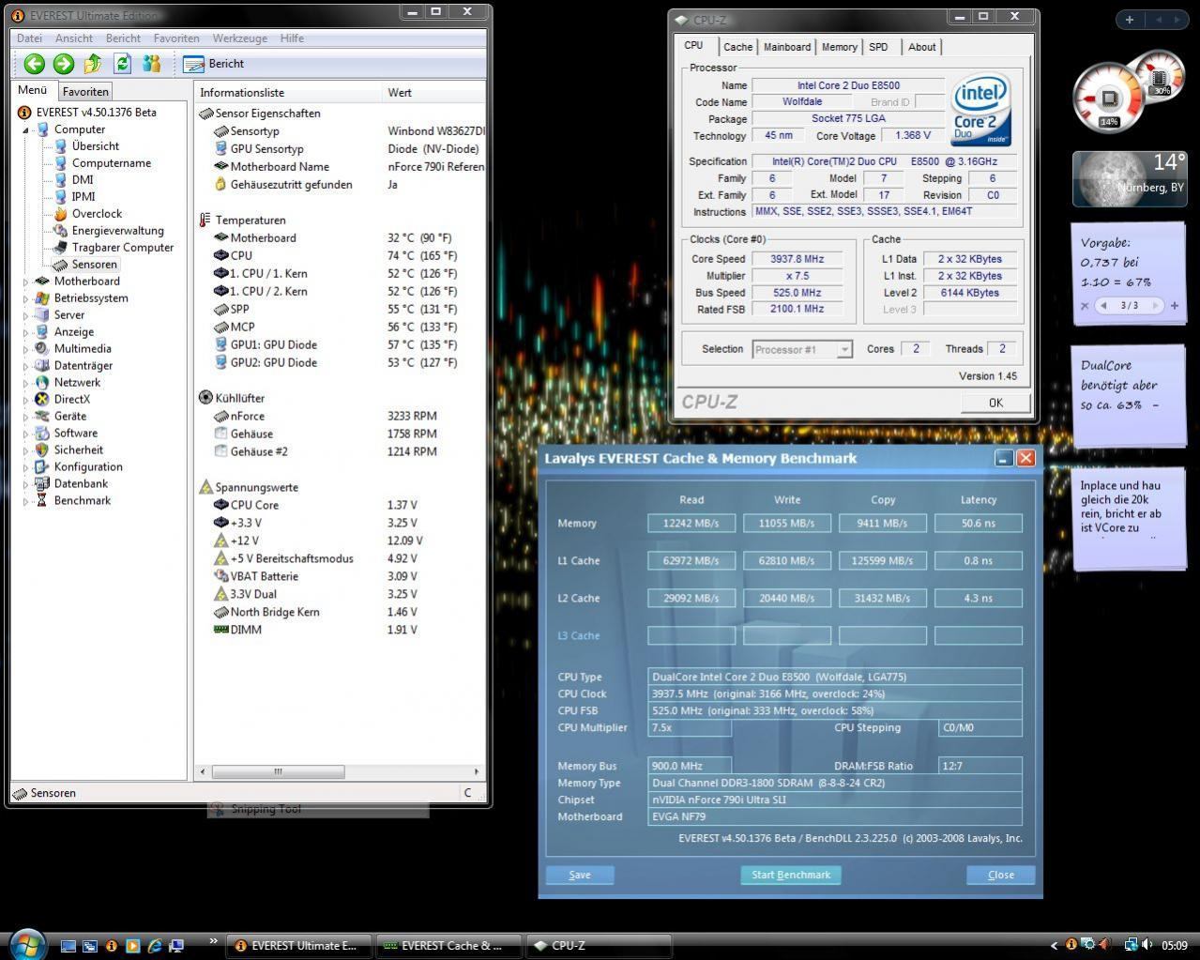Click the Geräte tree icon
The height and width of the screenshot is (960, 1200).
coord(42,417)
